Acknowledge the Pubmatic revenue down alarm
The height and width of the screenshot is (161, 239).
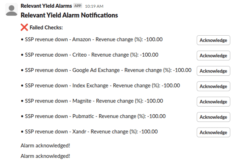[213, 117]
